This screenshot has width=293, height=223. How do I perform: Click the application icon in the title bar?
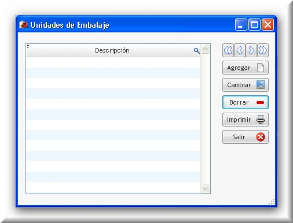click(x=24, y=25)
